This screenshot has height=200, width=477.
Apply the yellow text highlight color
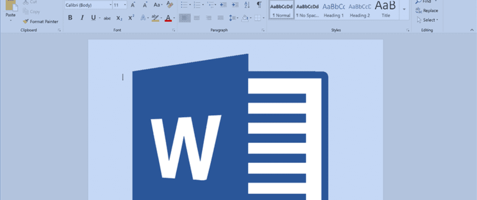[x=155, y=18]
